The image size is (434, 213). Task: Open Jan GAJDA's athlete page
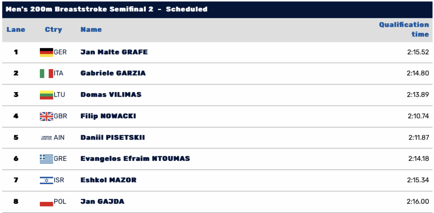pyautogui.click(x=102, y=202)
